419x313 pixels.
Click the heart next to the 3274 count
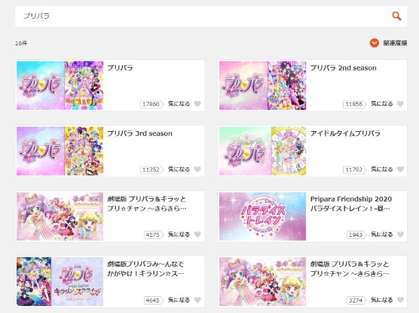click(400, 300)
